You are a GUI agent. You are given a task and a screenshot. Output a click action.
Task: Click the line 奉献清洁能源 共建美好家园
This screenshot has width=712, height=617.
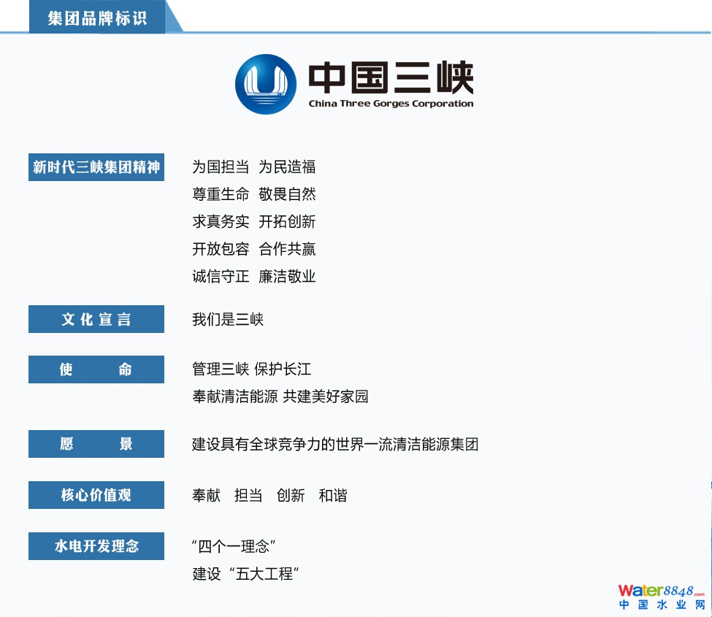tap(280, 396)
